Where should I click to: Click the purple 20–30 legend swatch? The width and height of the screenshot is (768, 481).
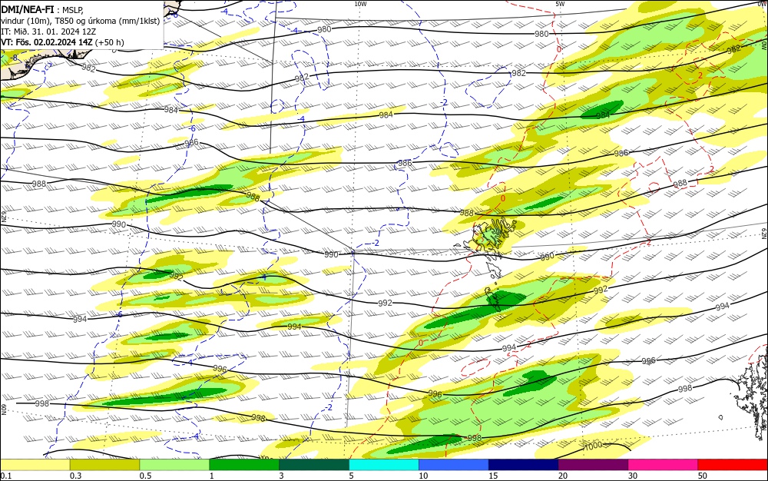tap(593, 465)
